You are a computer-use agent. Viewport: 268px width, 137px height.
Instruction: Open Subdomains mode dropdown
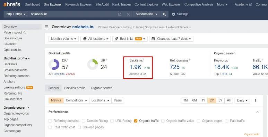[146, 14]
